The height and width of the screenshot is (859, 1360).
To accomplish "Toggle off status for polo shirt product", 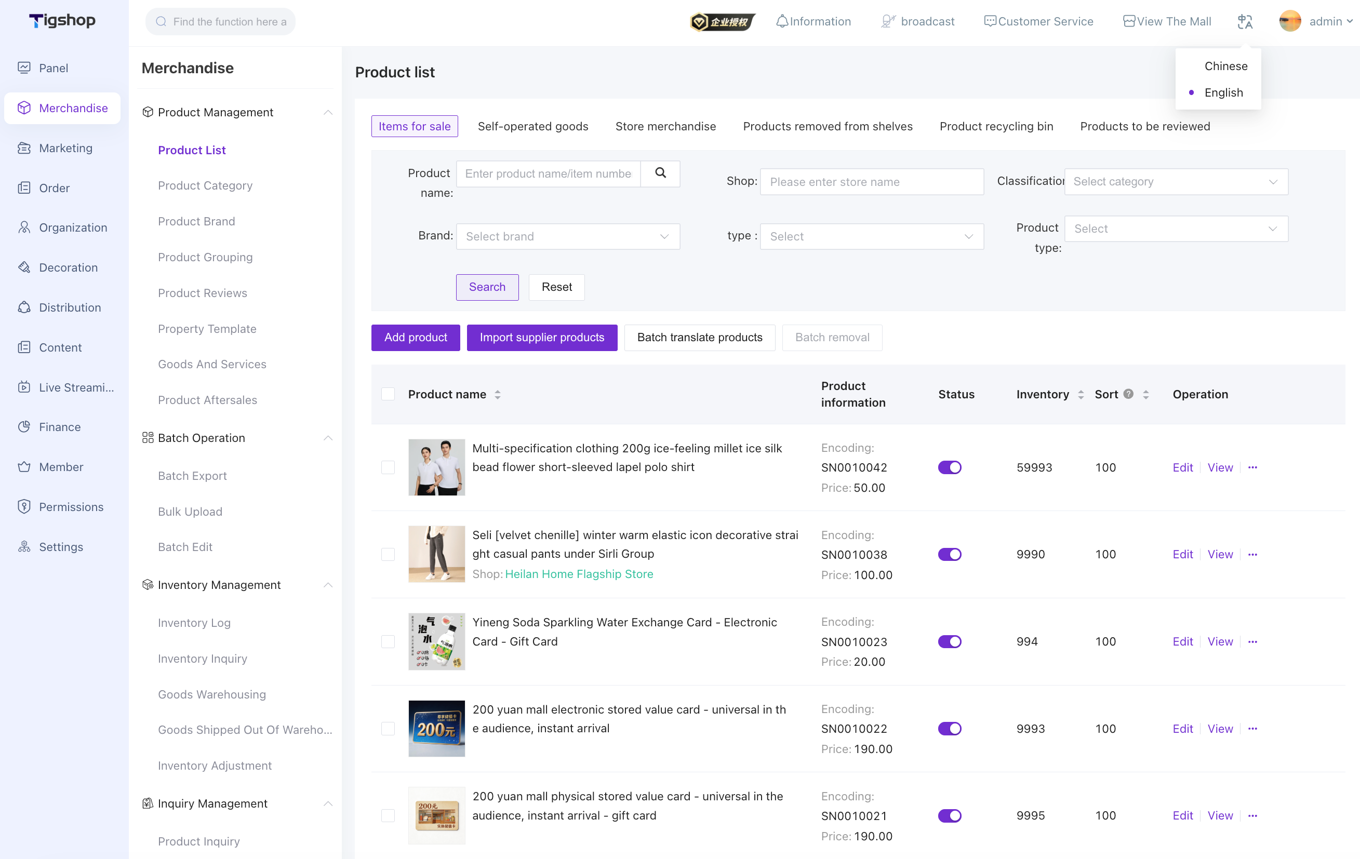I will (950, 467).
